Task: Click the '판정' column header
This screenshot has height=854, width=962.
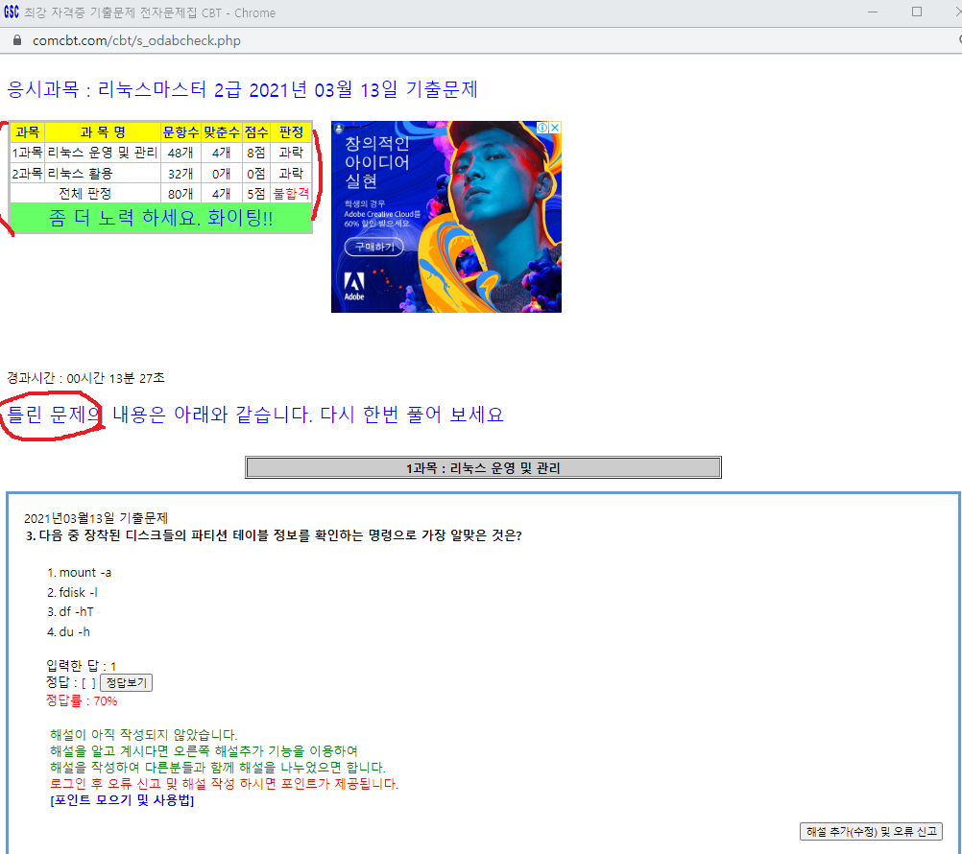Action: [x=291, y=131]
